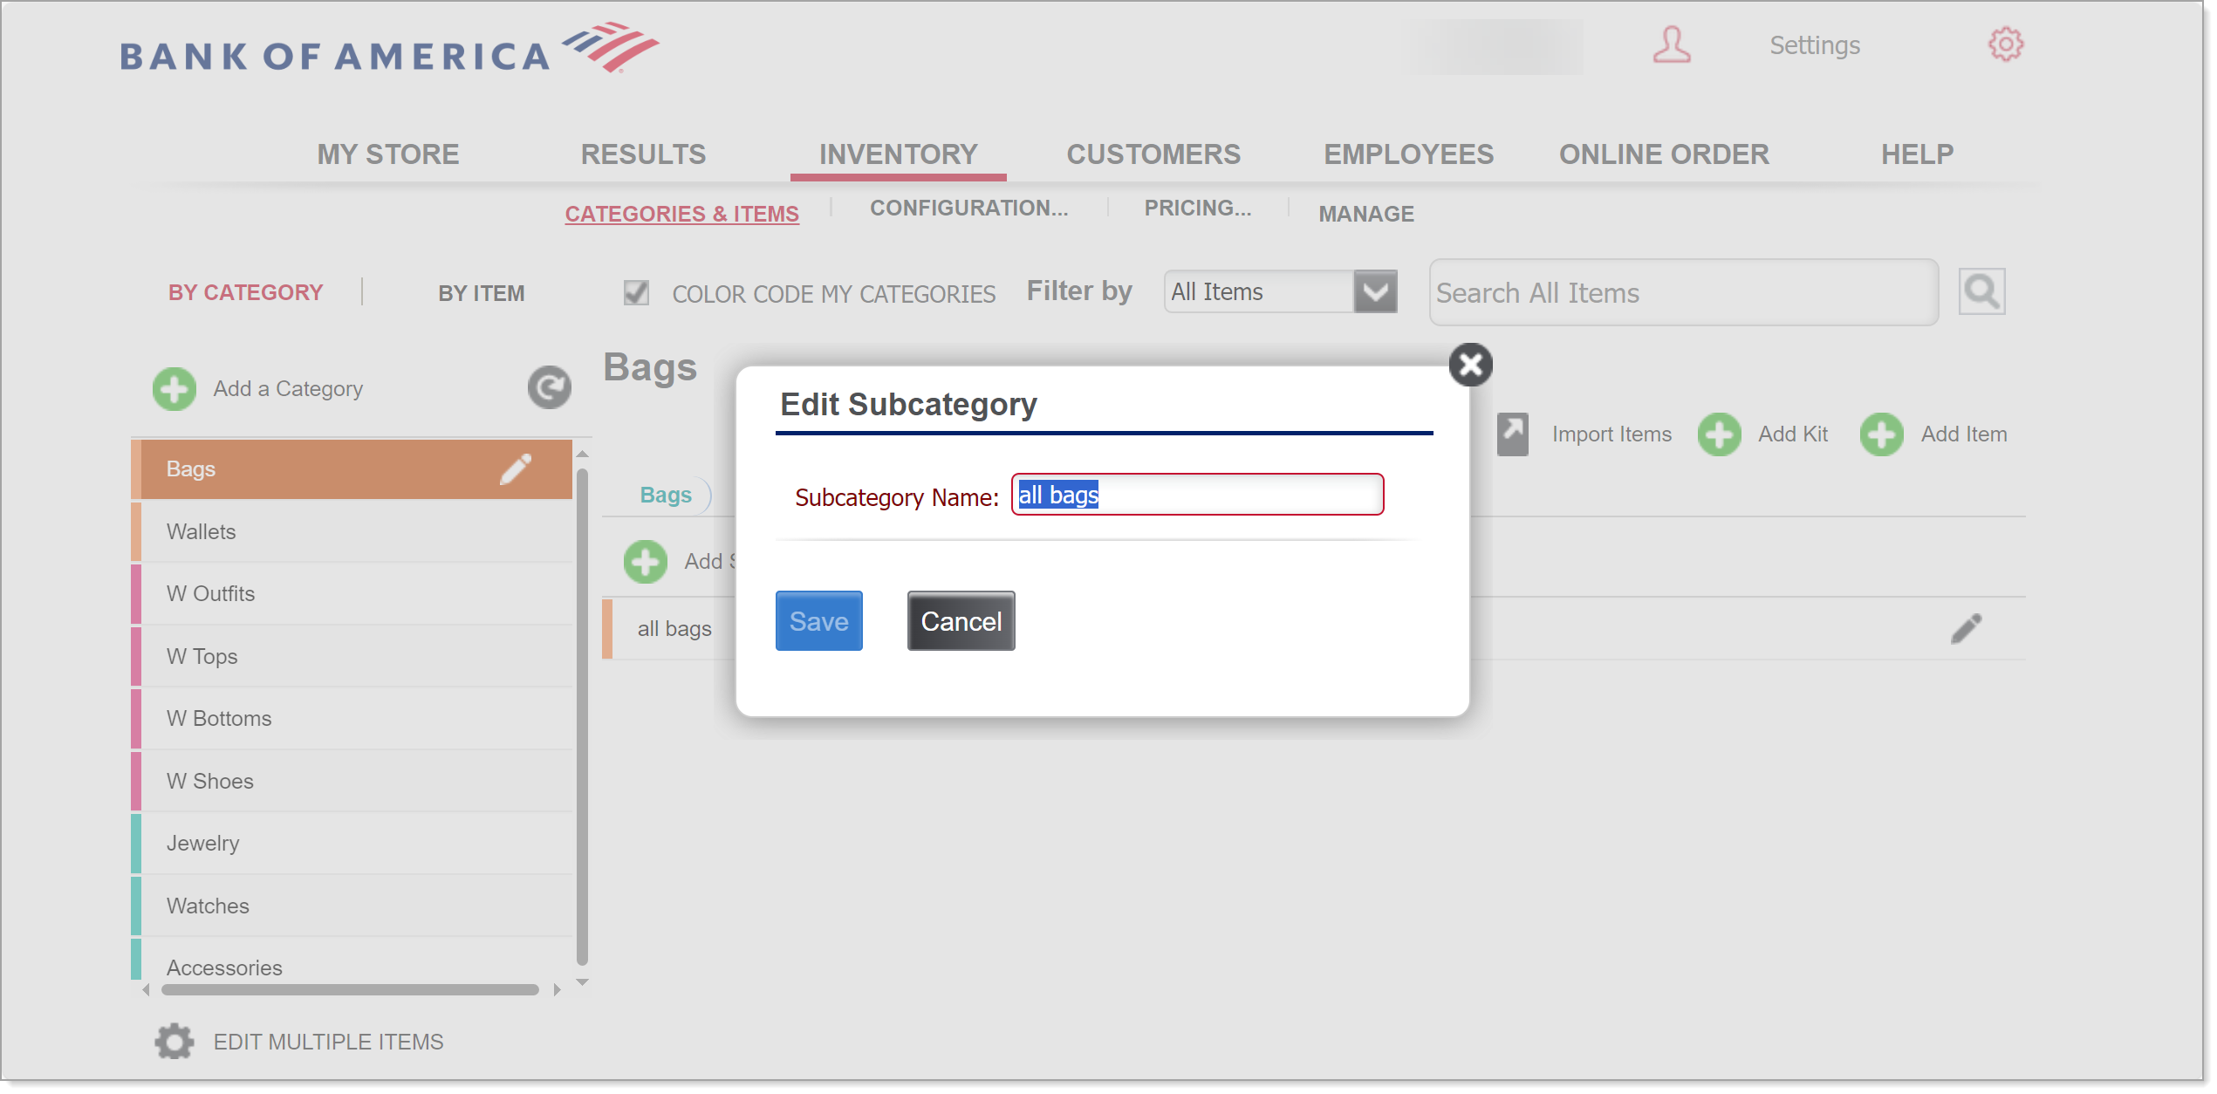The width and height of the screenshot is (2217, 1094).
Task: Focus the Subcategory Name field
Action: (x=1198, y=495)
